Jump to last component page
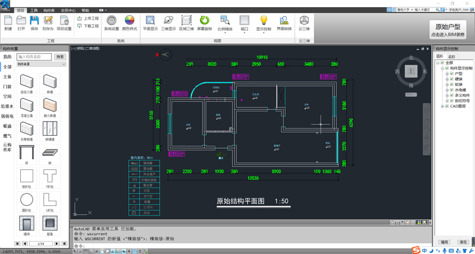This screenshot has height=254, width=475. (x=64, y=243)
